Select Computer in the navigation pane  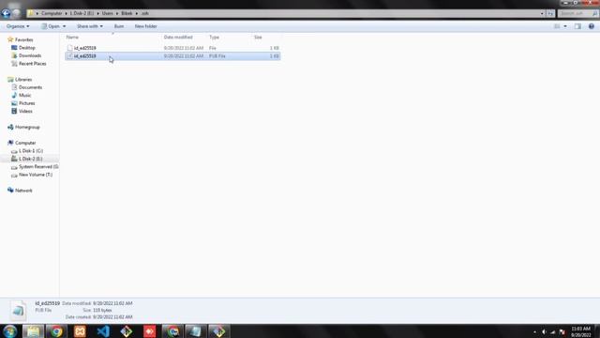click(x=25, y=143)
